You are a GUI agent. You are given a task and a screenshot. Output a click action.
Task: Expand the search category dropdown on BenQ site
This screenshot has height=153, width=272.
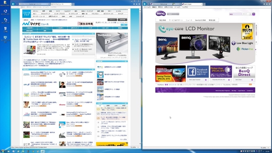pyautogui.click(x=247, y=14)
